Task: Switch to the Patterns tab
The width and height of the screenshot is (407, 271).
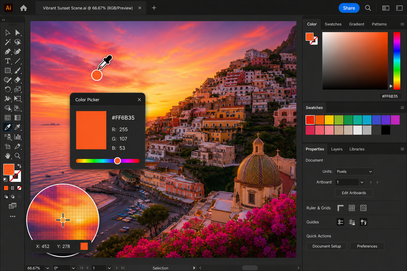Action: [379, 24]
